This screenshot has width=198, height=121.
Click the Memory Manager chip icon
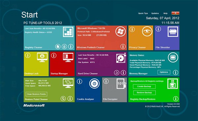[173, 57]
